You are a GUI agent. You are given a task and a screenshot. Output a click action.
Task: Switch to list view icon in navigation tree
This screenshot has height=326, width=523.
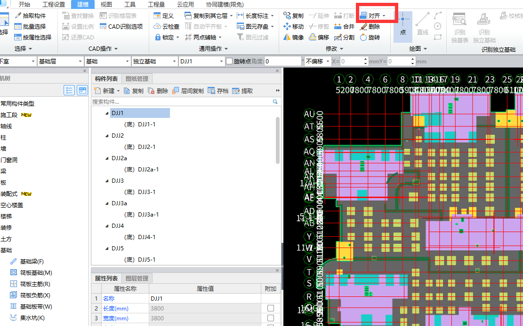point(69,90)
